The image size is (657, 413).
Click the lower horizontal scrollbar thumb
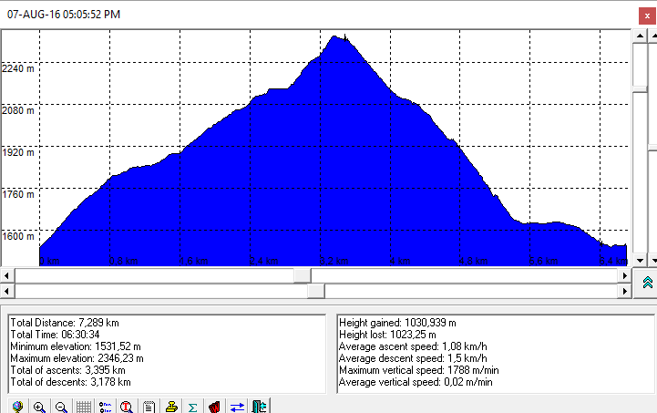(x=316, y=291)
